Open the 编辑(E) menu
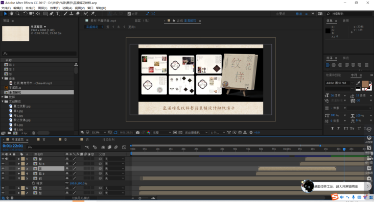374x202 pixels. (18, 8)
